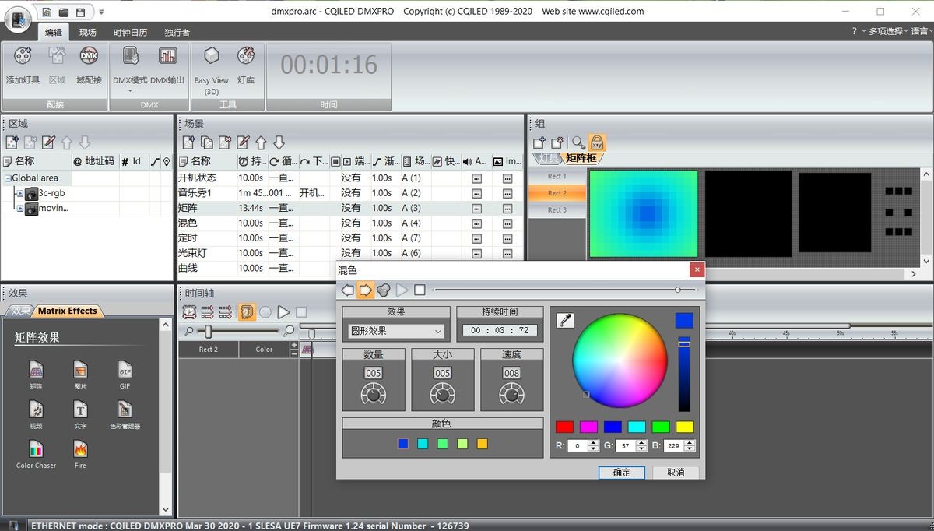
Task: Toggle the Rect 1 group button
Action: [557, 177]
